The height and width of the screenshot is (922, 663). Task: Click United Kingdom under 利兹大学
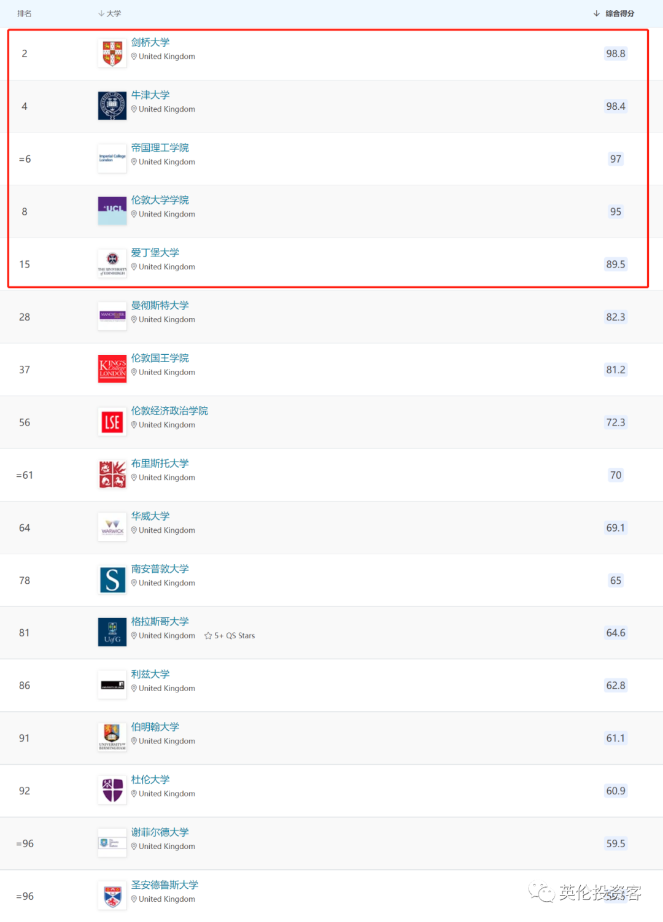click(x=167, y=688)
